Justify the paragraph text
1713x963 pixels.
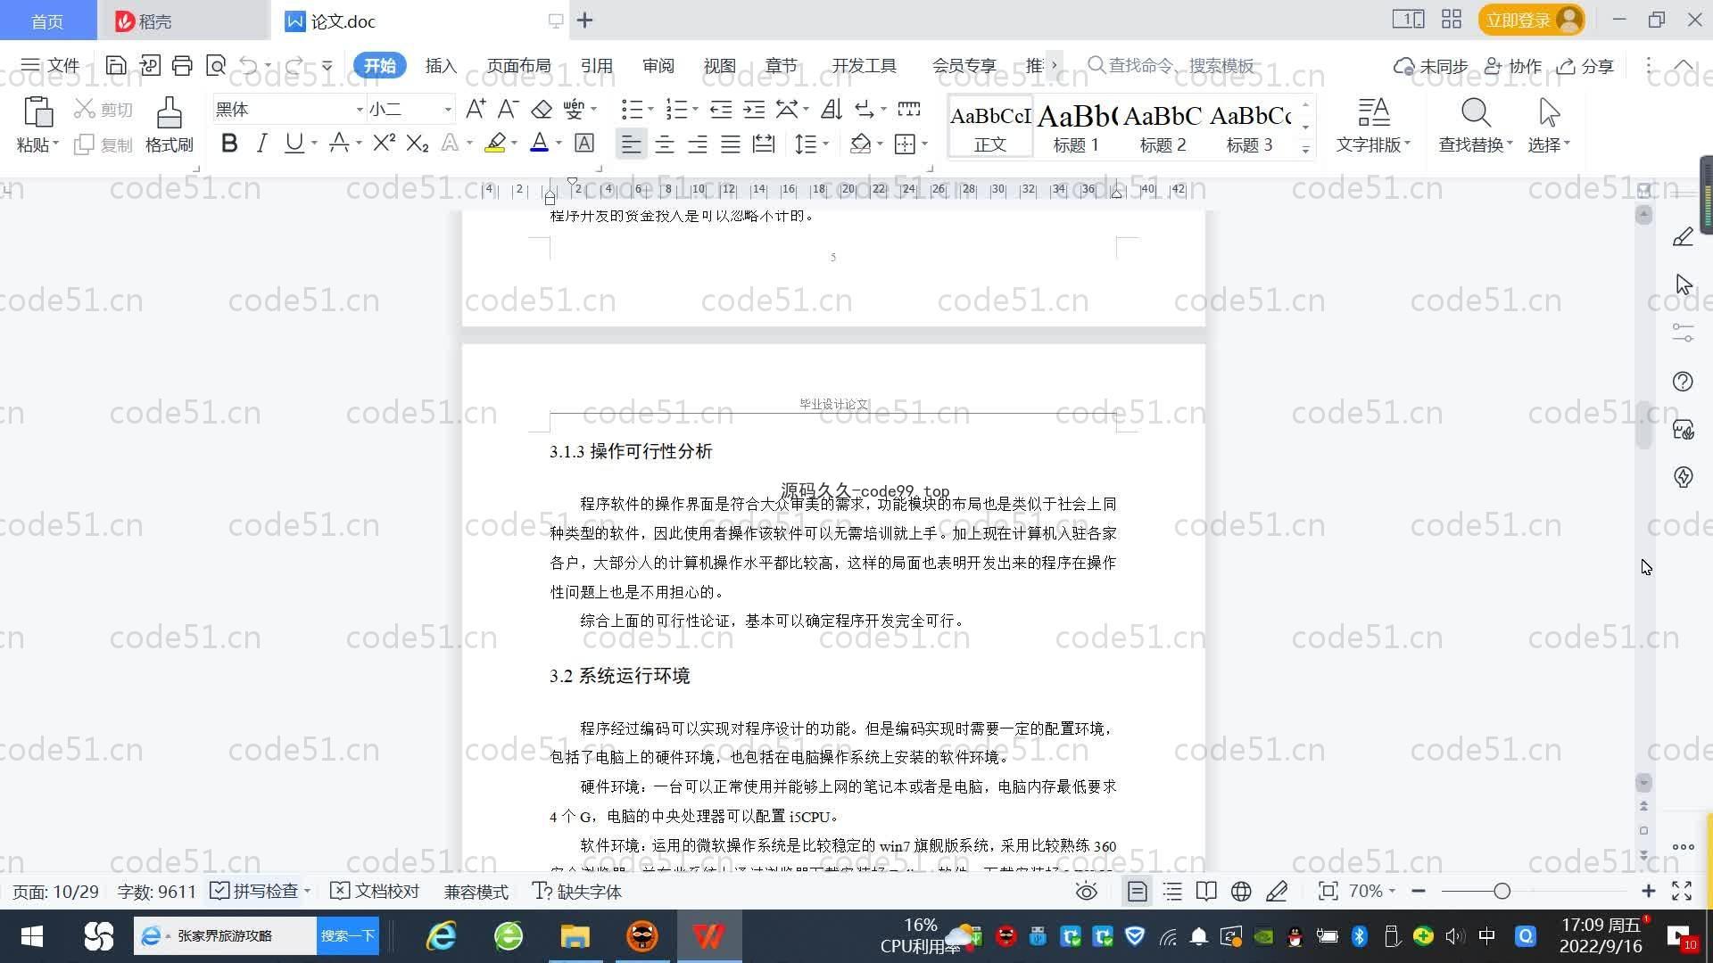[731, 144]
